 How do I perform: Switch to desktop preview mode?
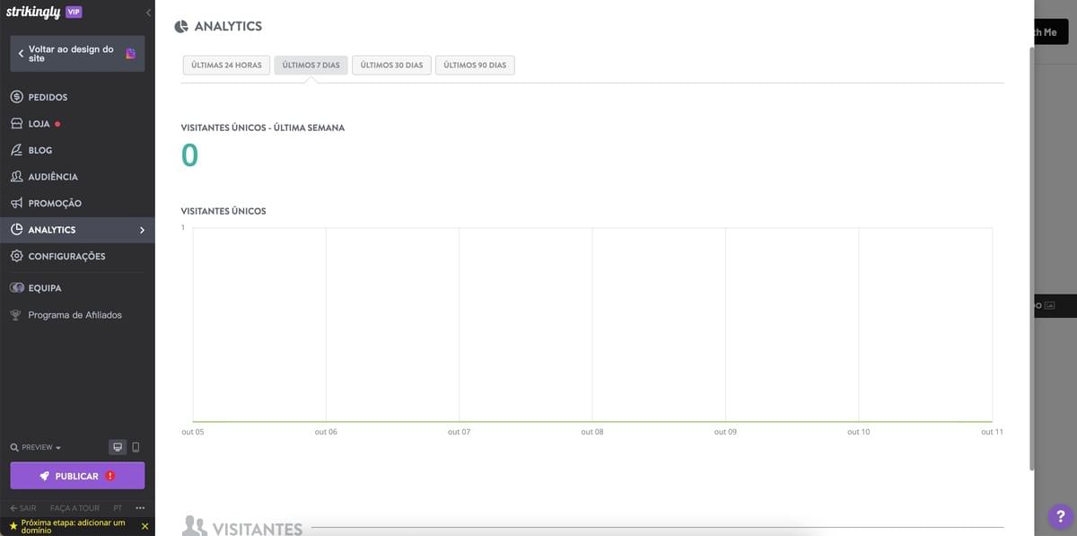pyautogui.click(x=118, y=447)
